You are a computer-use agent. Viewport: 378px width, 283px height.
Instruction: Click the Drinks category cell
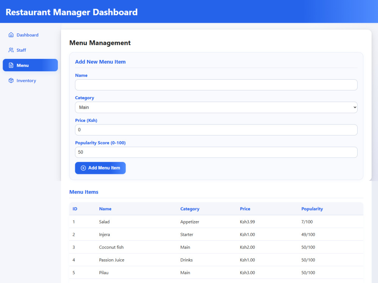186,260
